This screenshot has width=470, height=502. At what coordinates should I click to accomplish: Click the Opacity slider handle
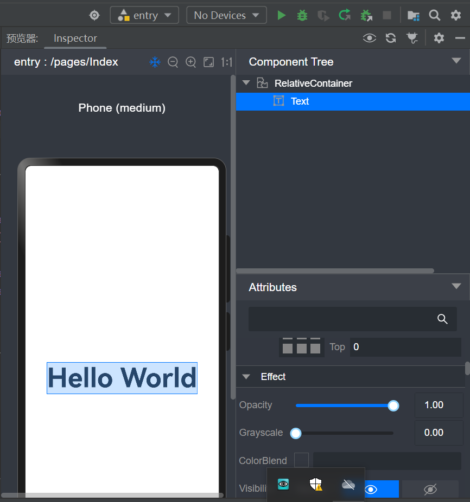click(393, 406)
